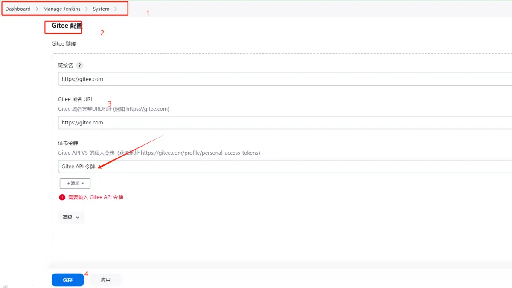This screenshot has width=512, height=288.
Task: Open the Dashboard breadcrumb link
Action: 18,9
